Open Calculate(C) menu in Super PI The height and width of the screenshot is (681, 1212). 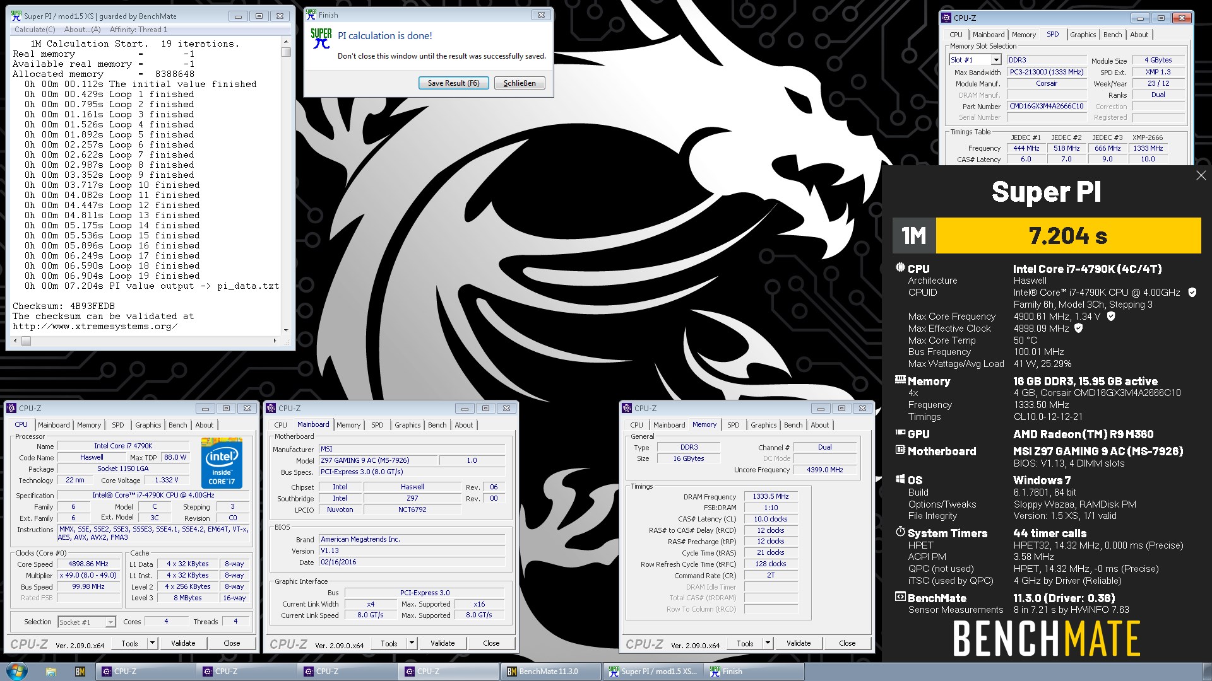pyautogui.click(x=35, y=30)
